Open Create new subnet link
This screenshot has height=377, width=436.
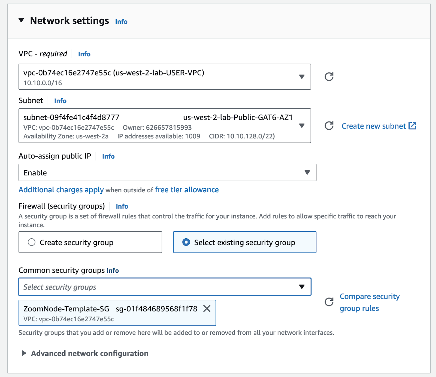(373, 126)
